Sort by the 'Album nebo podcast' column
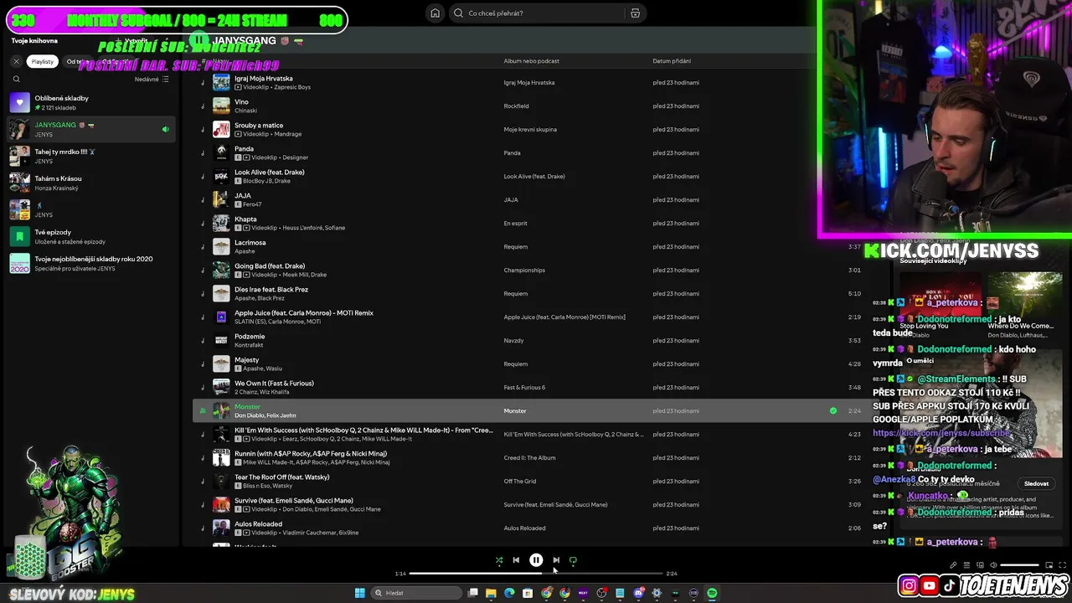This screenshot has height=603, width=1072. tap(531, 61)
